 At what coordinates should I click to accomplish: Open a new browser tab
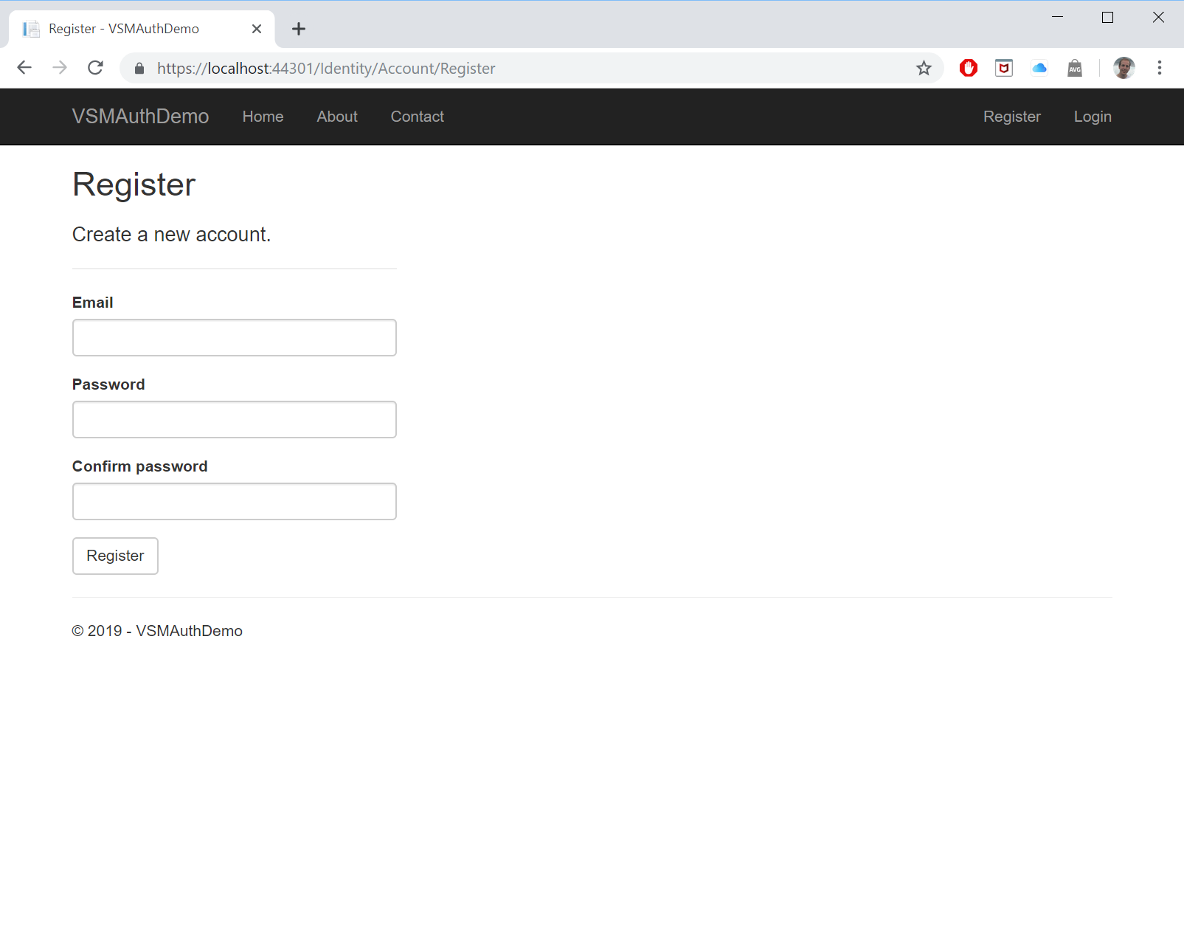(299, 29)
